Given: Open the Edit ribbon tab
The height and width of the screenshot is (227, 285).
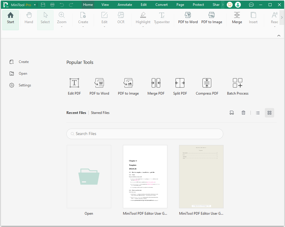Looking at the screenshot, I should [x=144, y=5].
